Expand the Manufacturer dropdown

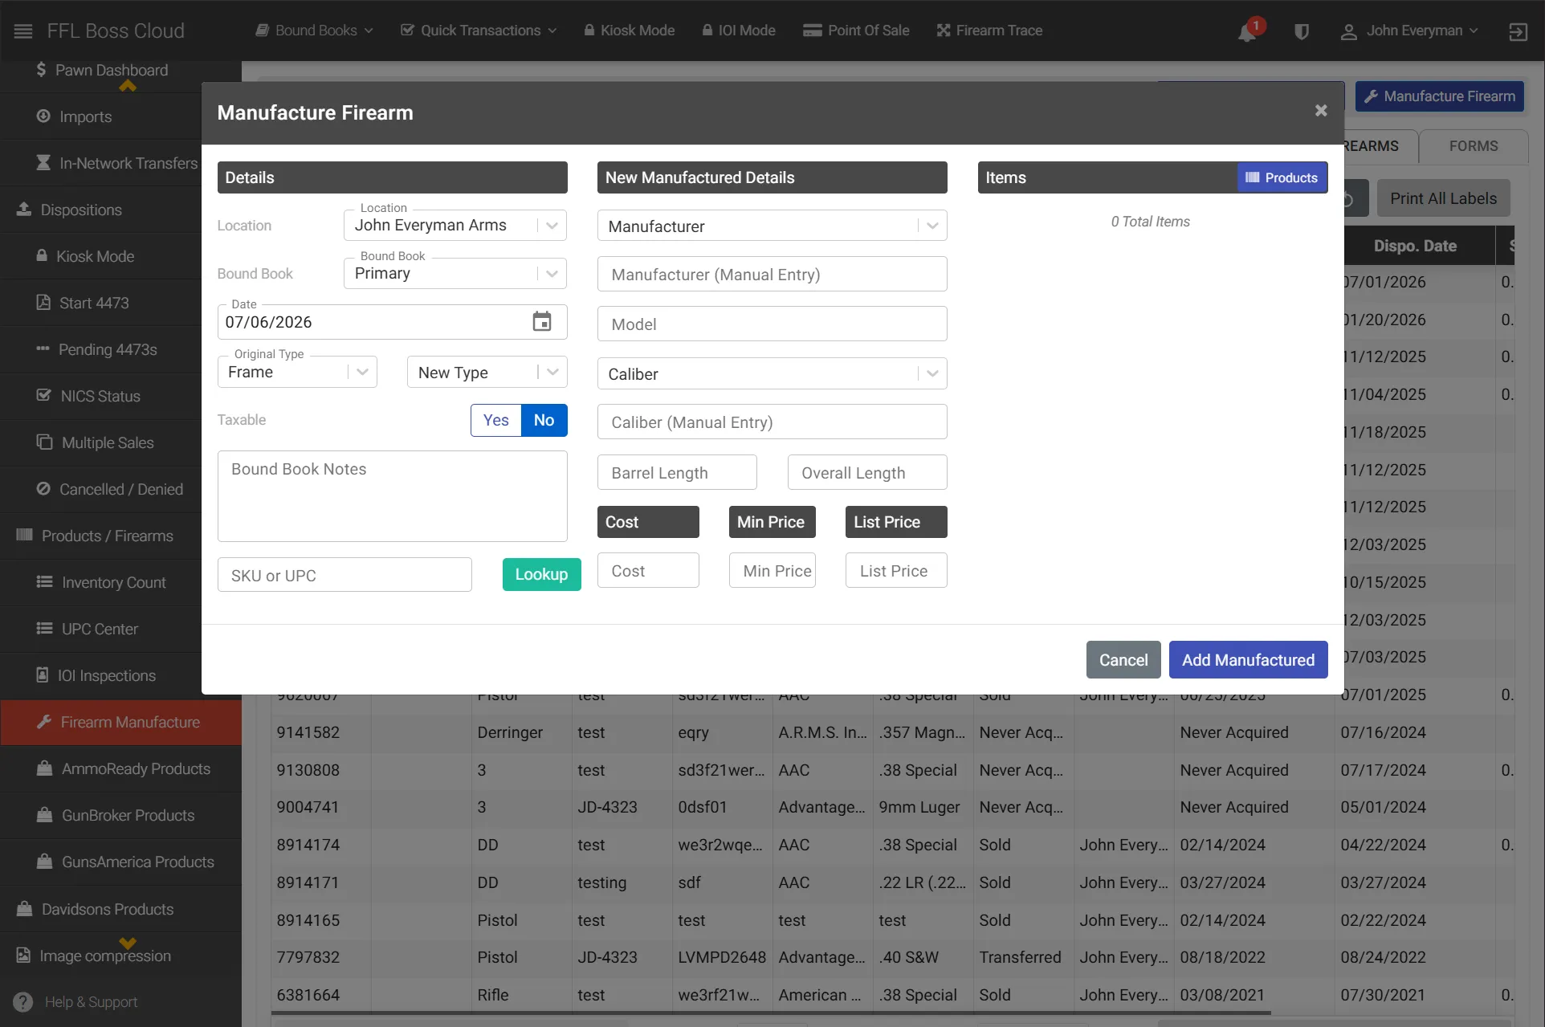(772, 226)
